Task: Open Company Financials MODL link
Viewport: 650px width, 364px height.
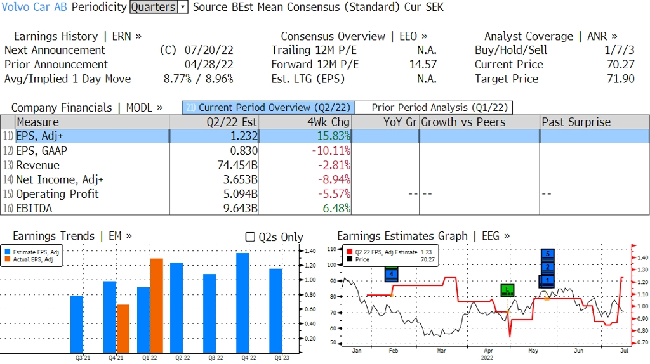Action: [87, 108]
